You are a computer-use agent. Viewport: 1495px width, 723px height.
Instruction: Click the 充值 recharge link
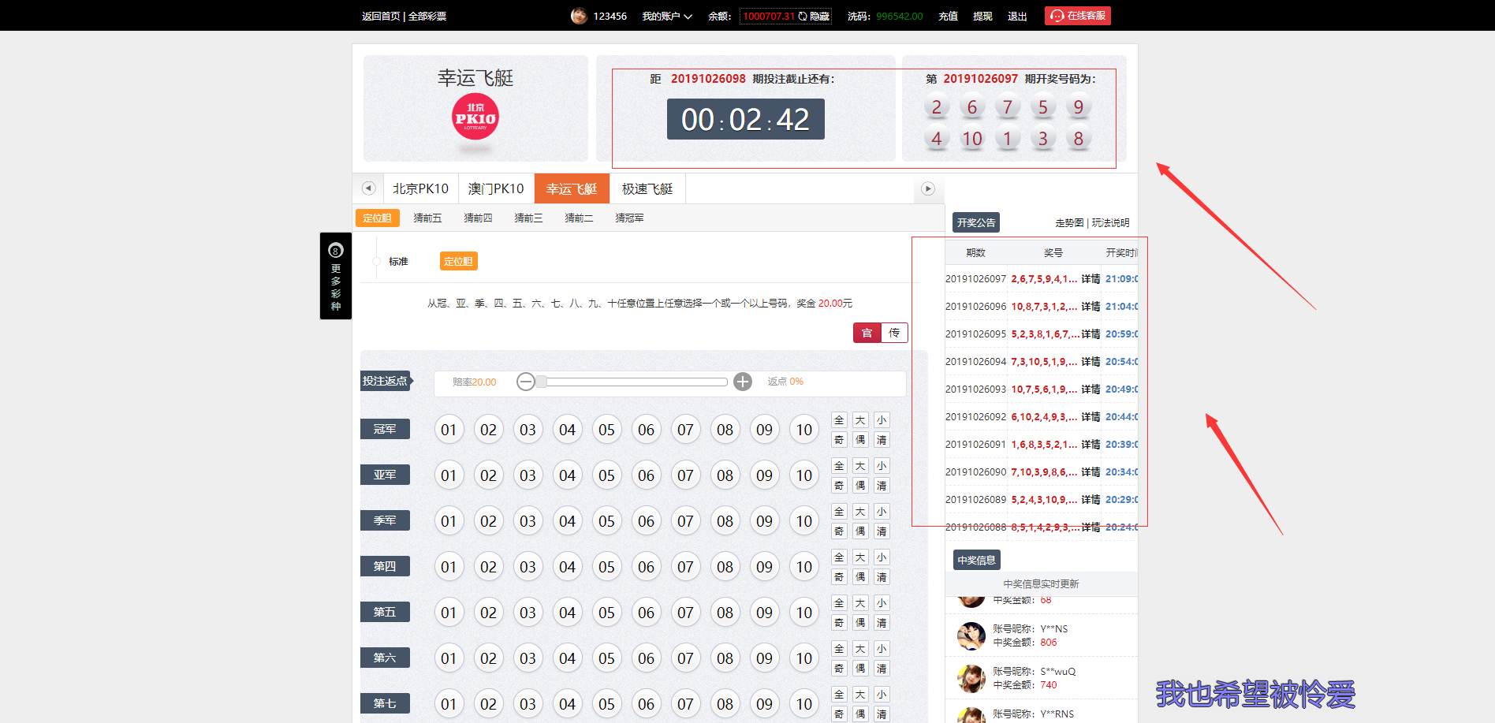pyautogui.click(x=948, y=16)
